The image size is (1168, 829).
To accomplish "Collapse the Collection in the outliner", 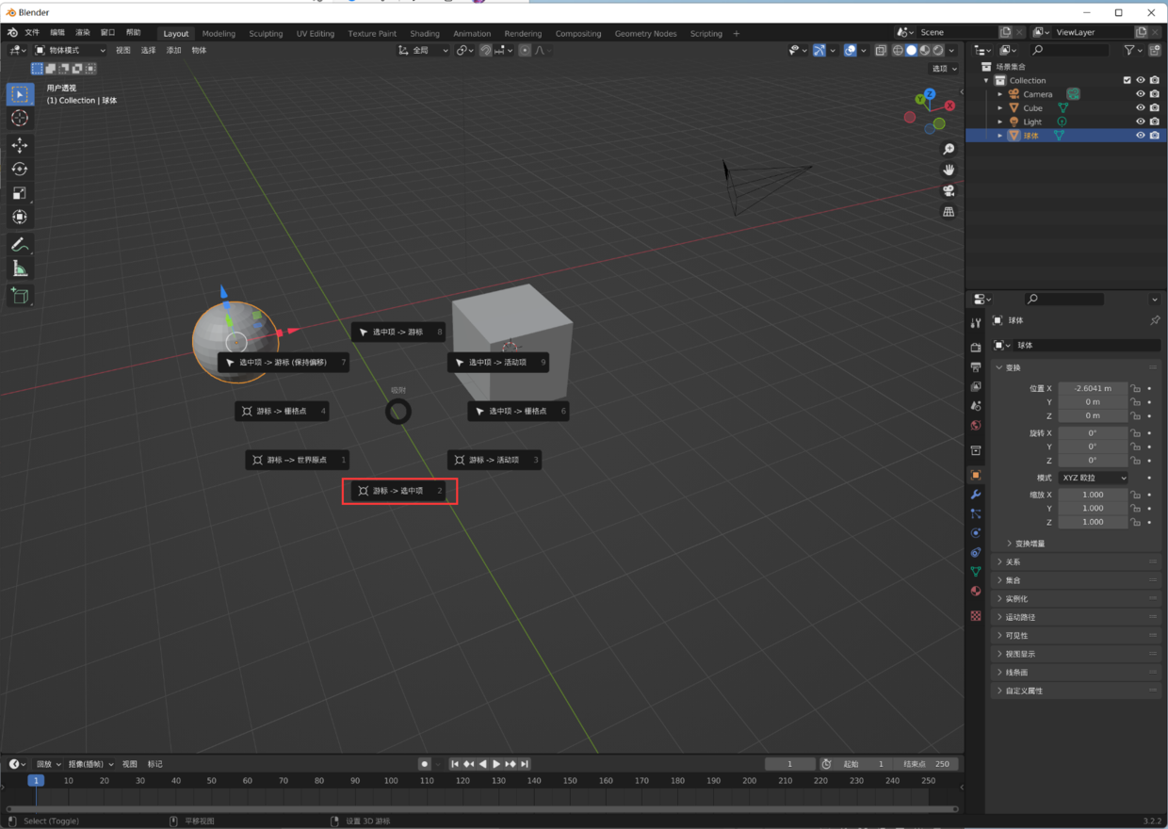I will [986, 80].
